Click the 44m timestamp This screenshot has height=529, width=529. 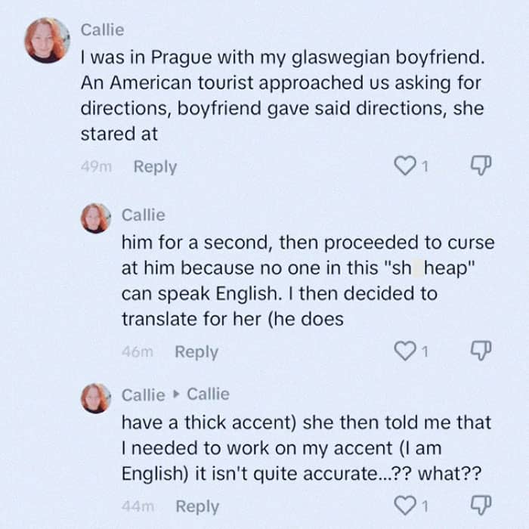[138, 507]
